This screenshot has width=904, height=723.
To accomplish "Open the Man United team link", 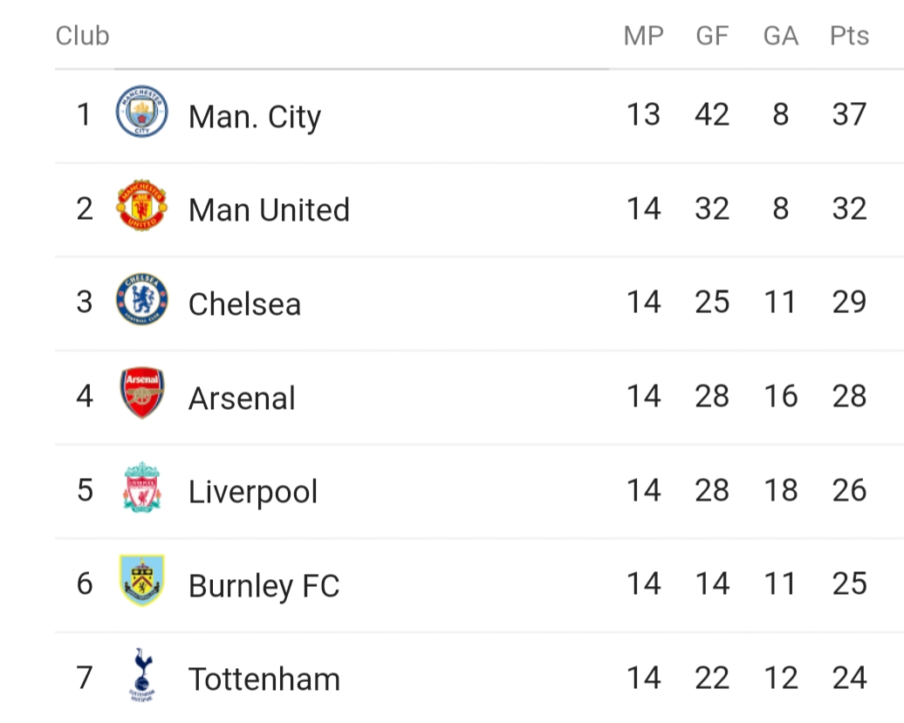I will pyautogui.click(x=269, y=210).
